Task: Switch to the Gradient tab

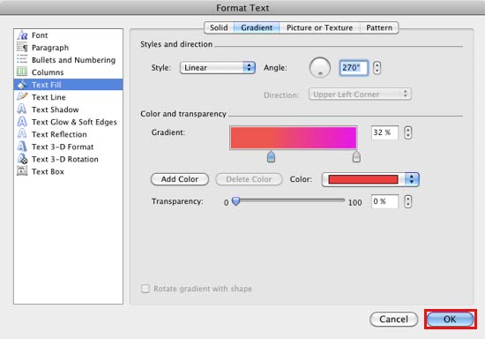Action: coord(257,27)
